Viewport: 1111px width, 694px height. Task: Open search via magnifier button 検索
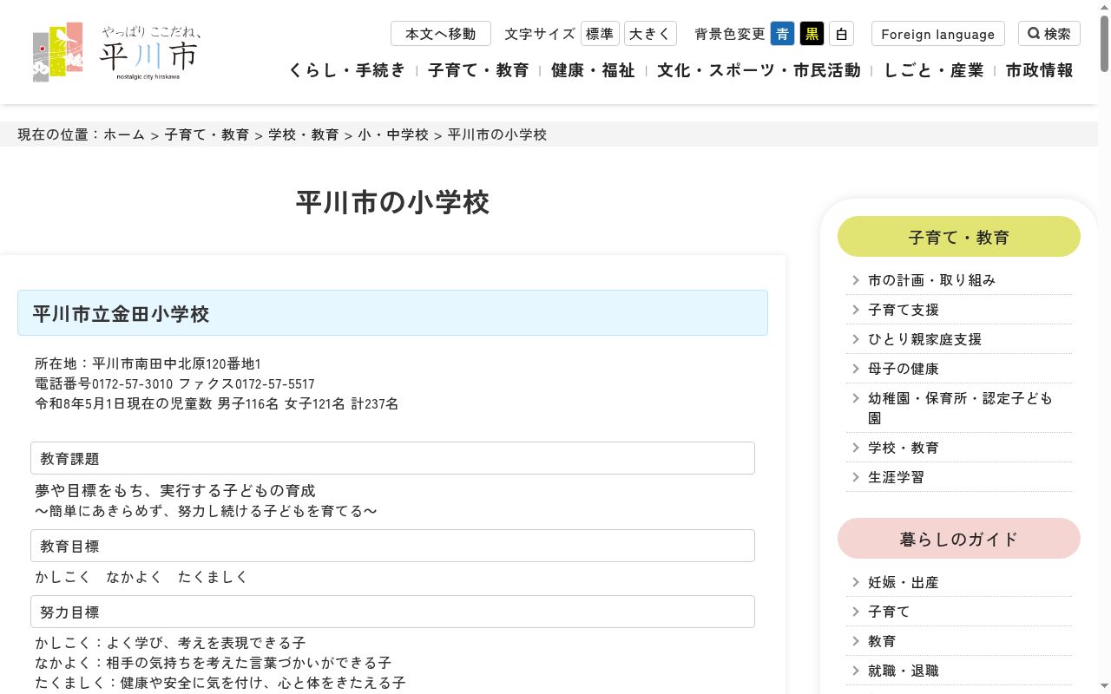click(x=1049, y=34)
